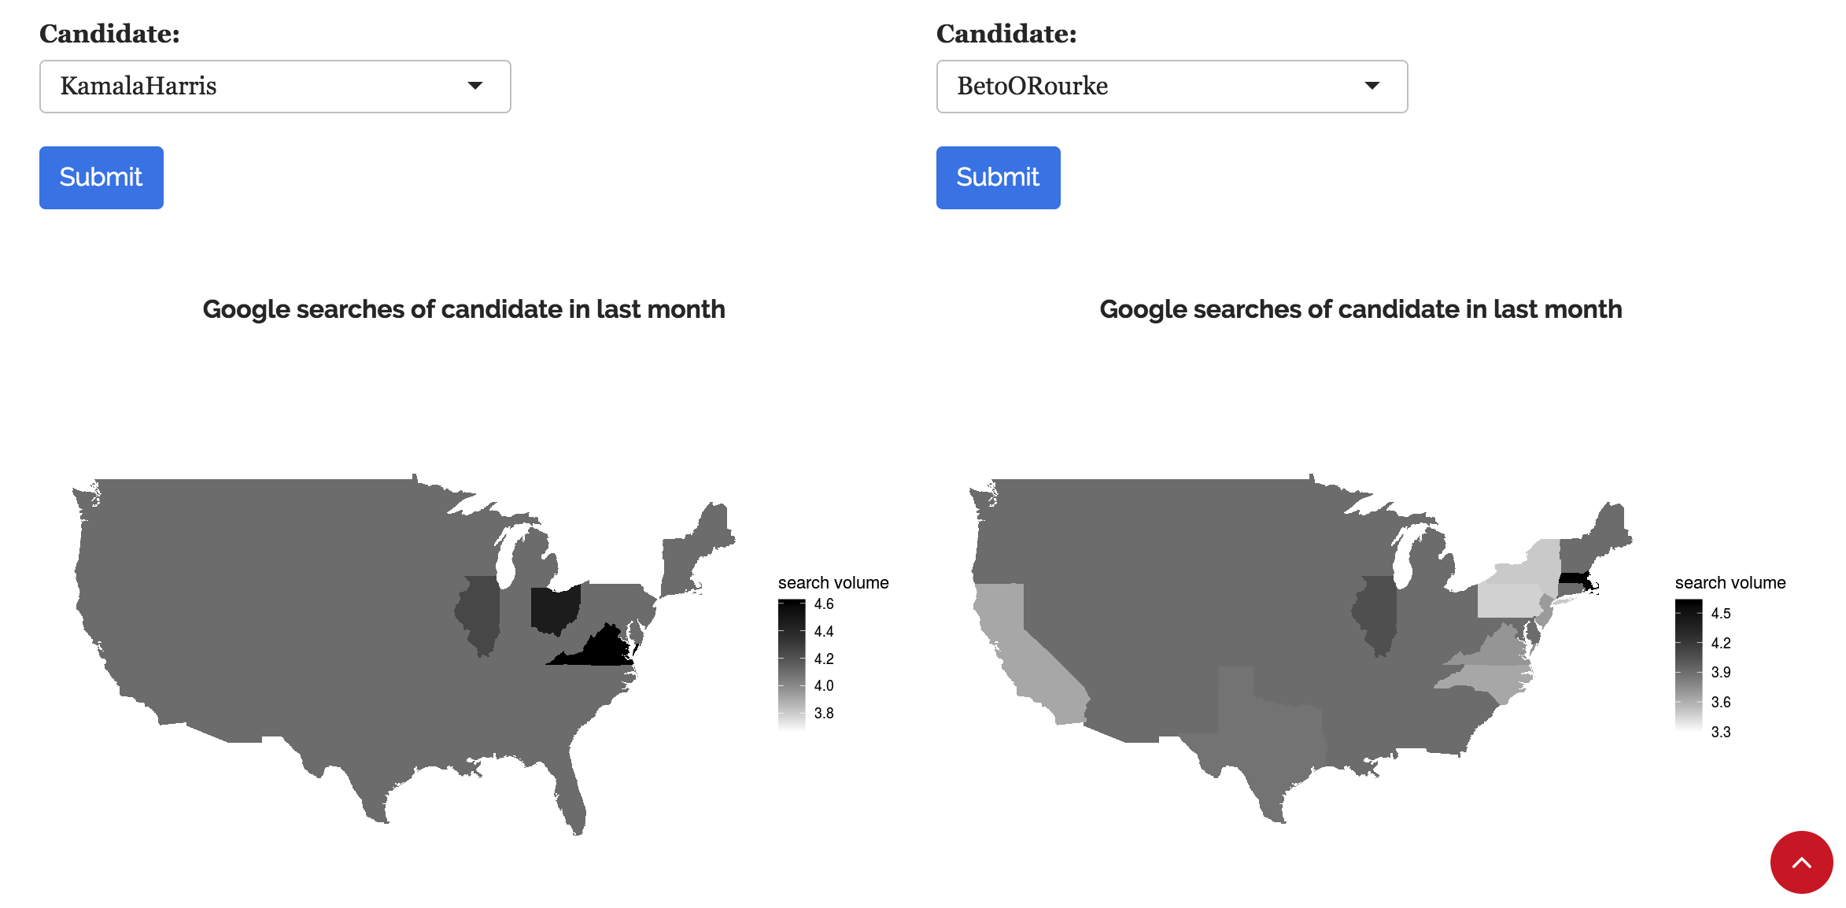Click the right map's search volume gradient bar
Image resolution: width=1846 pixels, height=908 pixels.
pyautogui.click(x=1689, y=665)
